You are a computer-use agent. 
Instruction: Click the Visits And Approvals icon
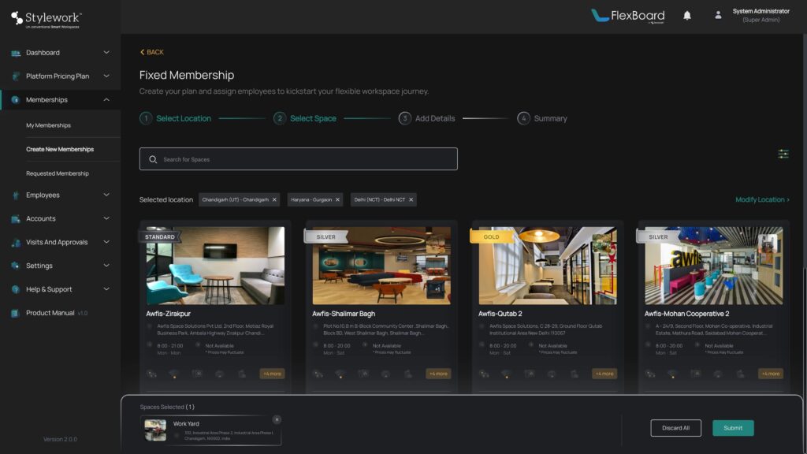pos(16,243)
